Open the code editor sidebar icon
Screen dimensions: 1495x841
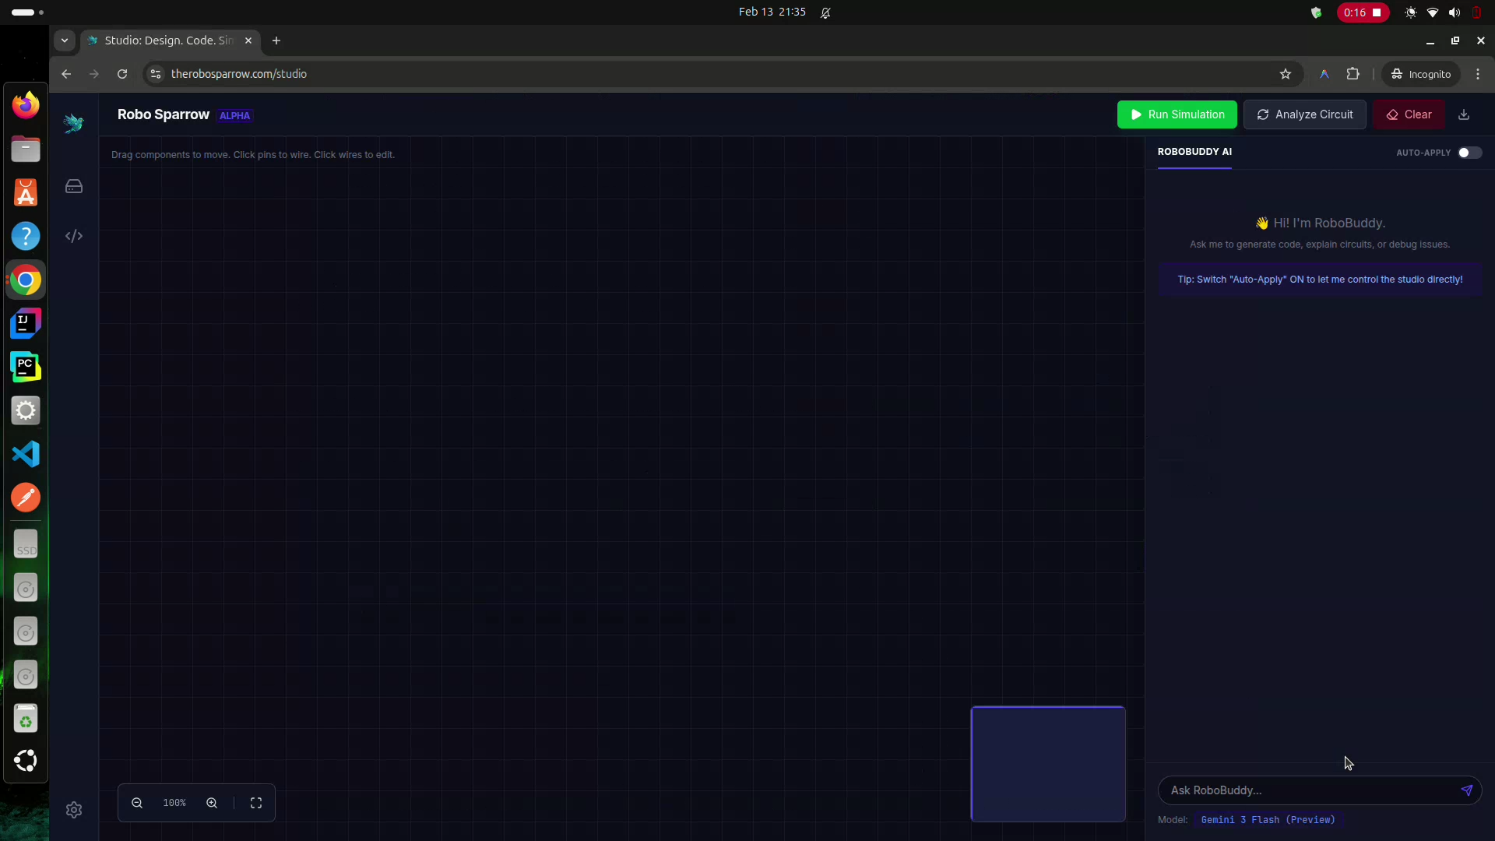pyautogui.click(x=74, y=236)
